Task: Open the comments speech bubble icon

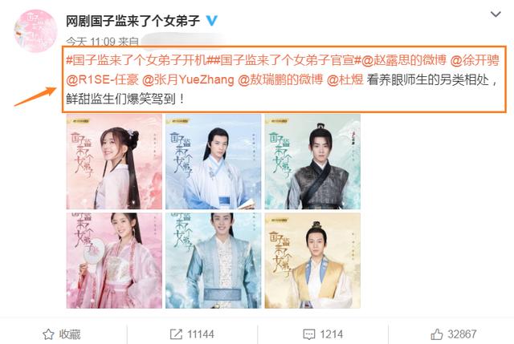Action: [x=309, y=334]
